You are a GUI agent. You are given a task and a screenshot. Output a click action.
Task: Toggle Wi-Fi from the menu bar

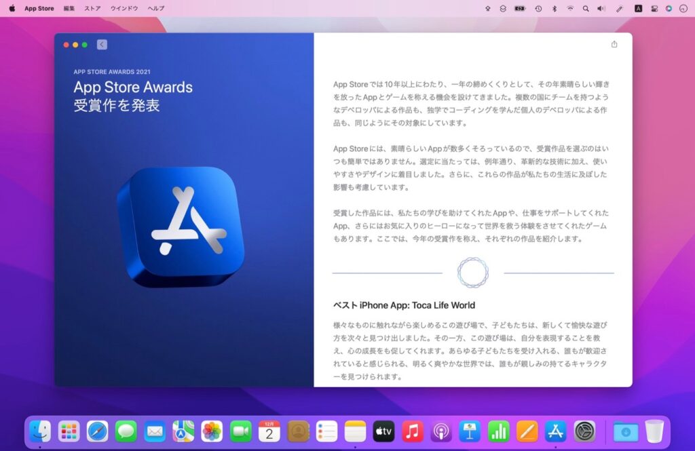571,8
